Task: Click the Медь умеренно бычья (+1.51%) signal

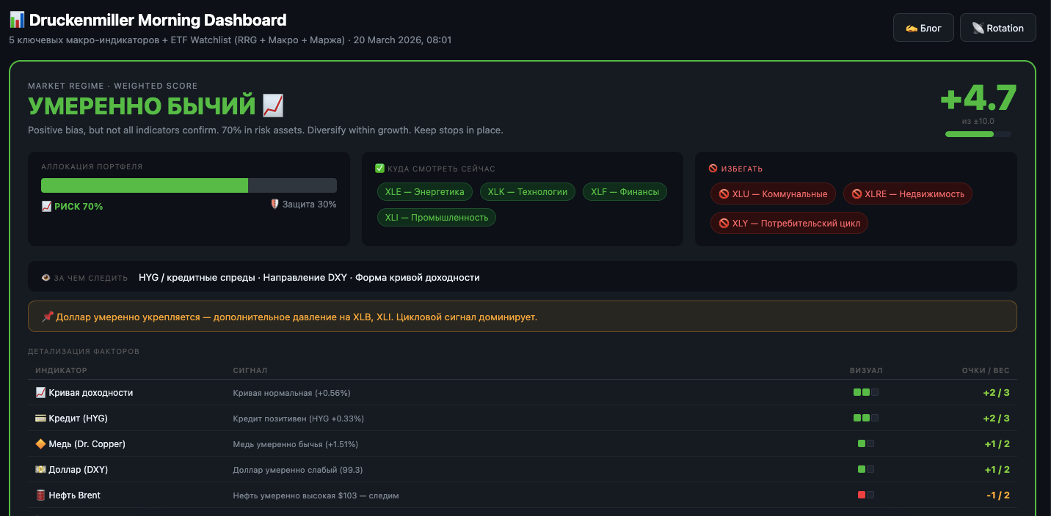Action: click(295, 444)
